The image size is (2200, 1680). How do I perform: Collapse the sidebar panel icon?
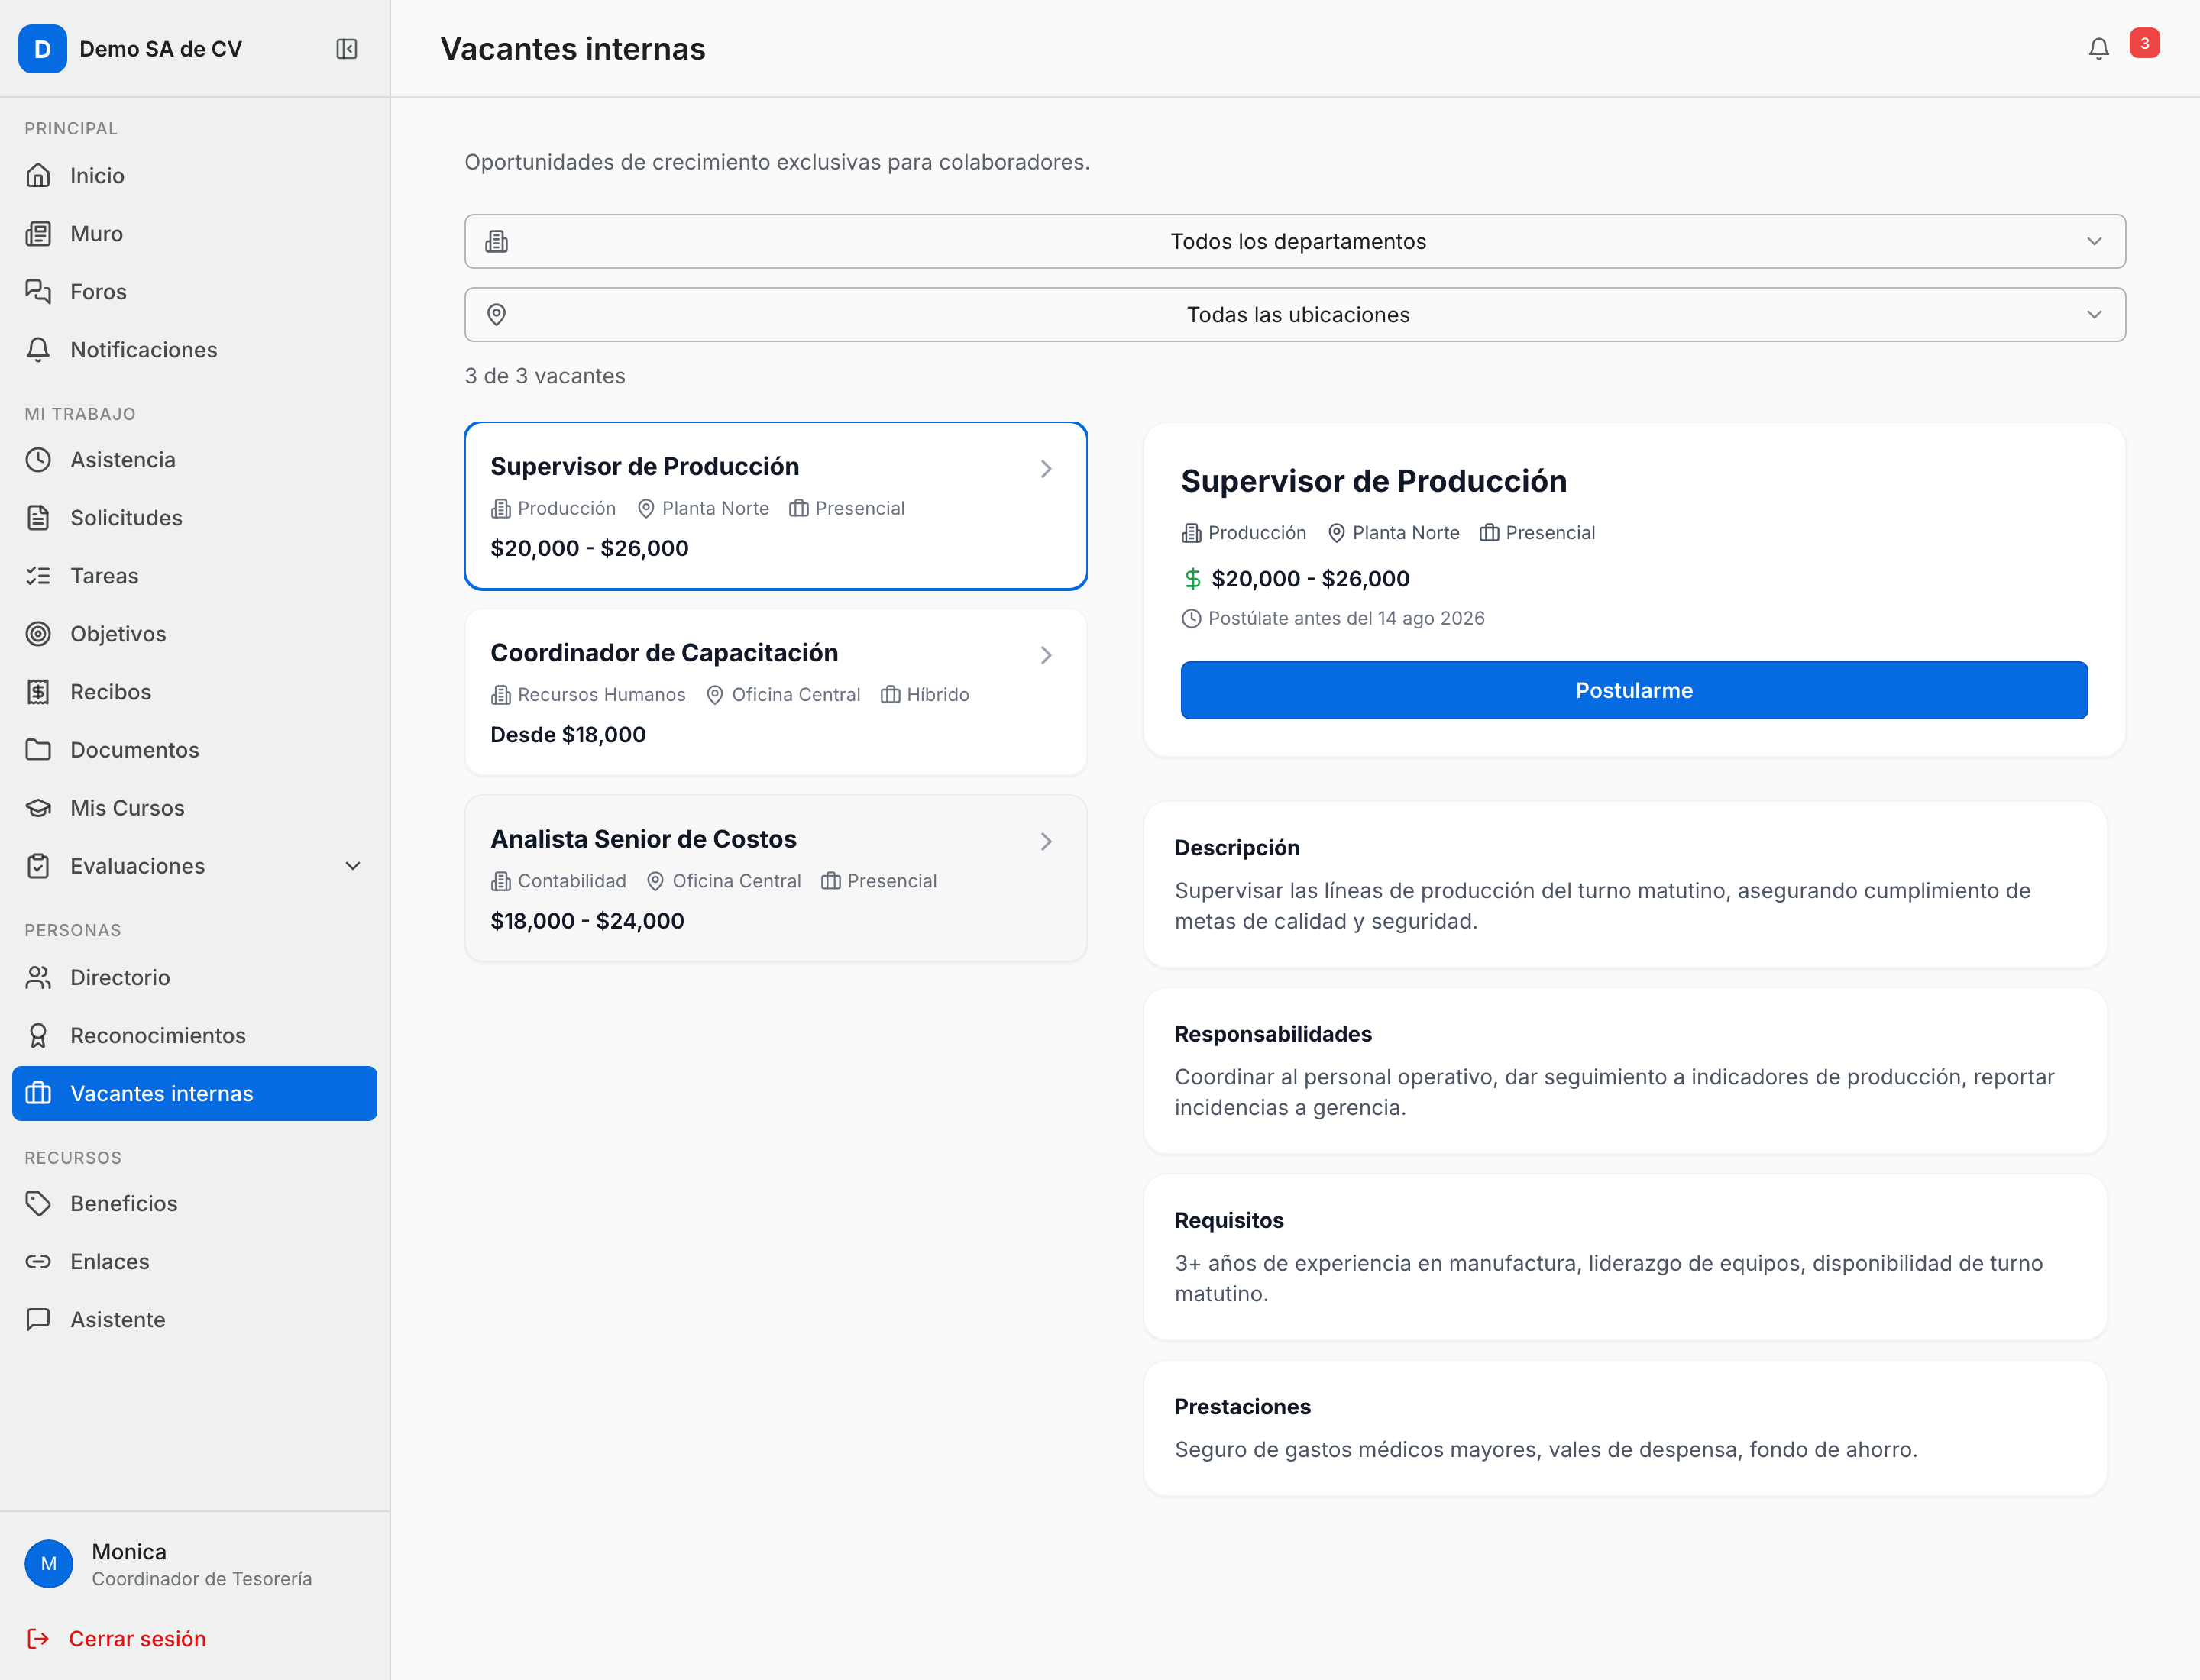(x=346, y=49)
